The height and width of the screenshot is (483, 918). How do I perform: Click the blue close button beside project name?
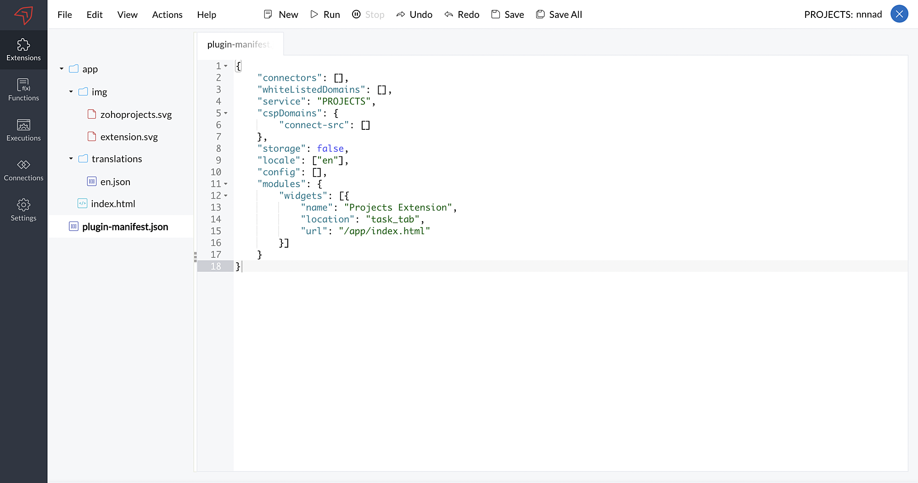(x=899, y=14)
